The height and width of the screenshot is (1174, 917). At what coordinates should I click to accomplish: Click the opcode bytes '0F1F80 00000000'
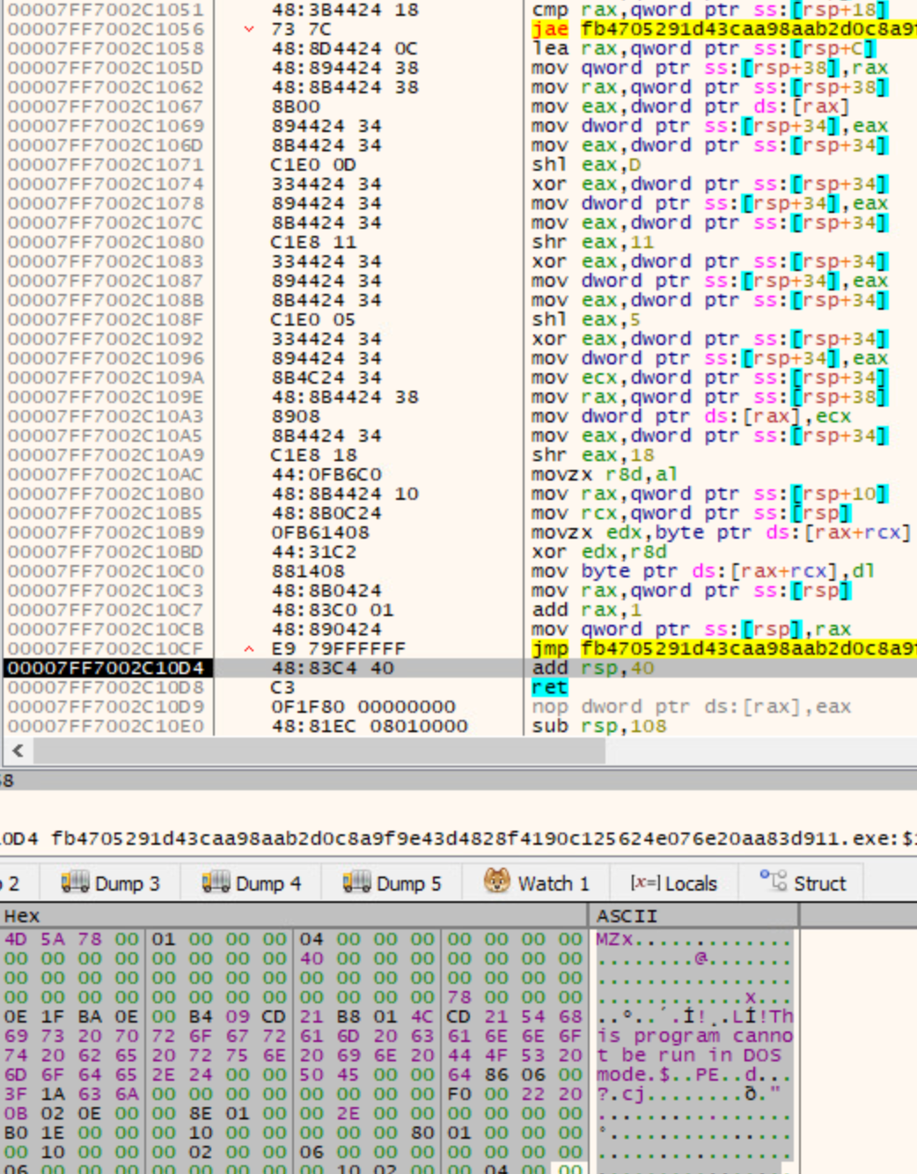363,707
